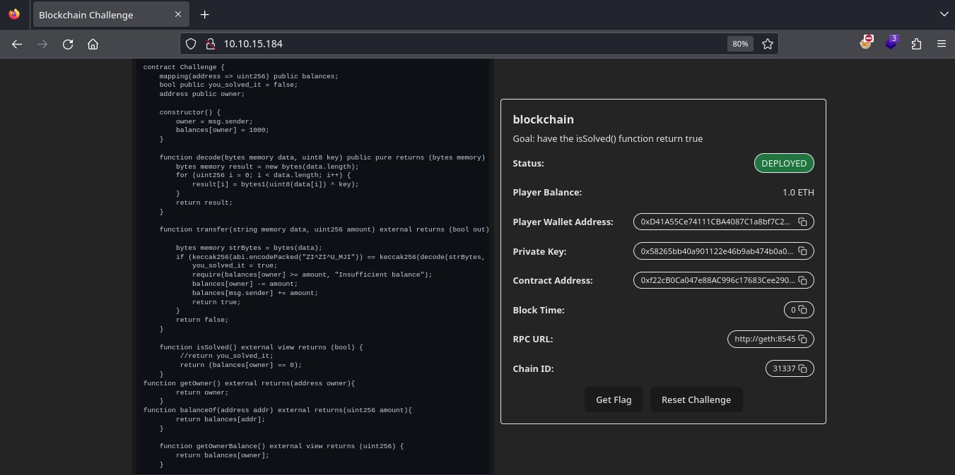This screenshot has width=955, height=475.
Task: Copy the RPC URL
Action: [802, 339]
